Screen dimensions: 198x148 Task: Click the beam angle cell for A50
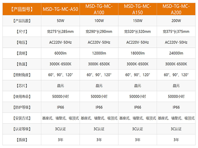tap(60, 75)
